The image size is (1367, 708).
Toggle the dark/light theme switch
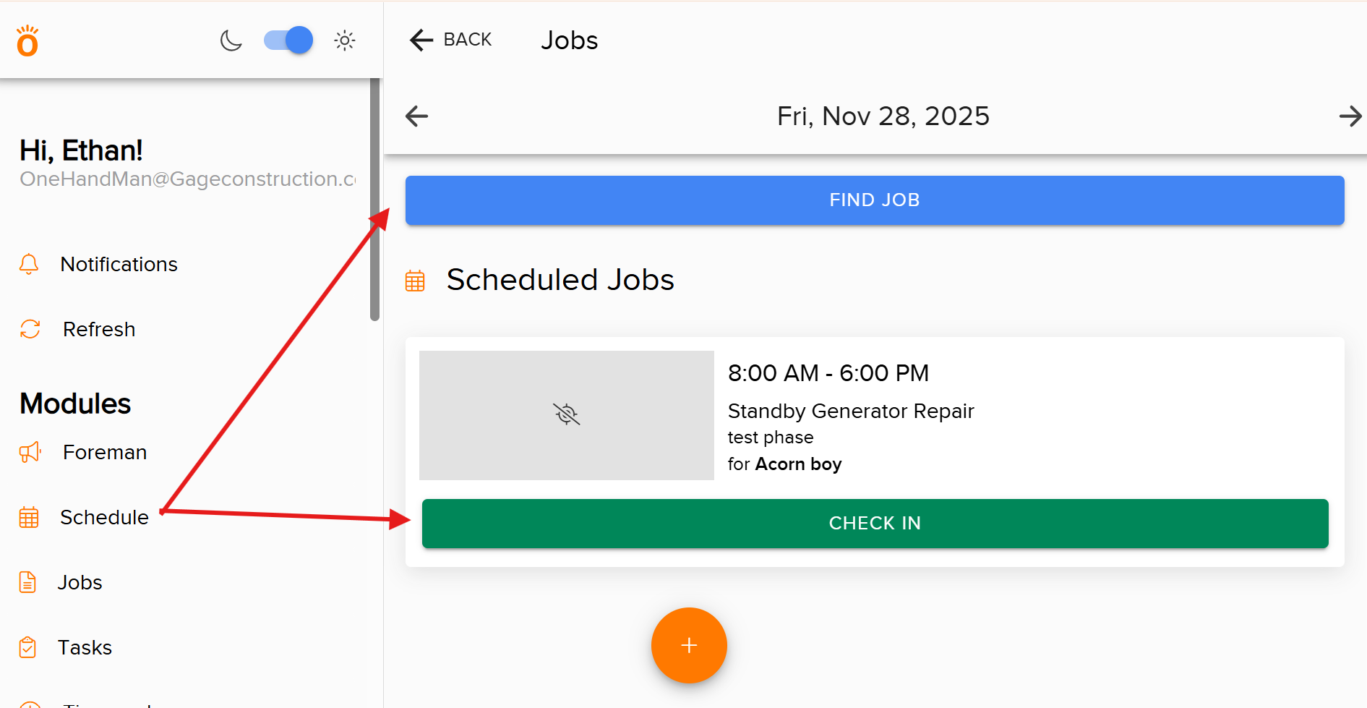click(288, 40)
